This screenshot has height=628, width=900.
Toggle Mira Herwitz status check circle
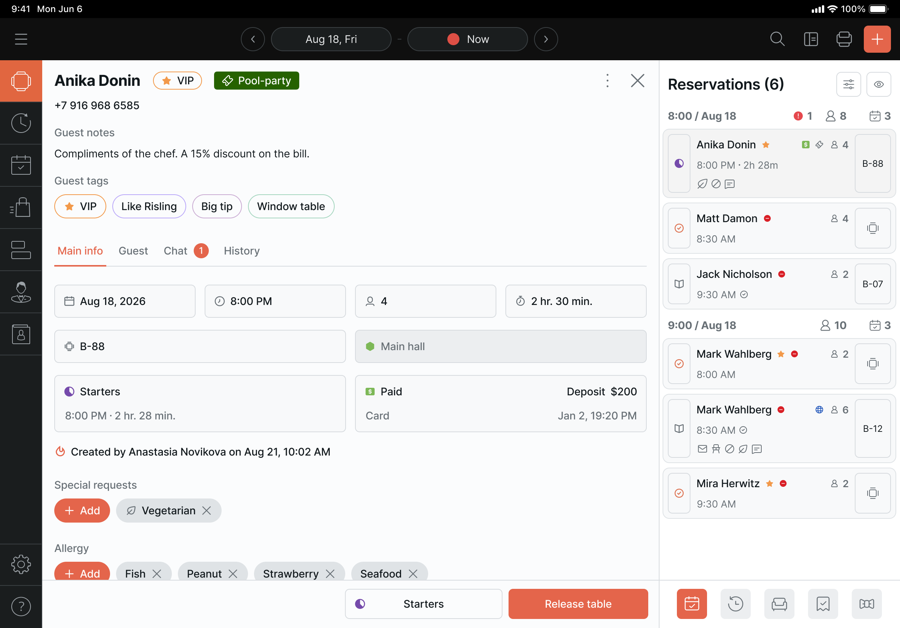tap(679, 493)
